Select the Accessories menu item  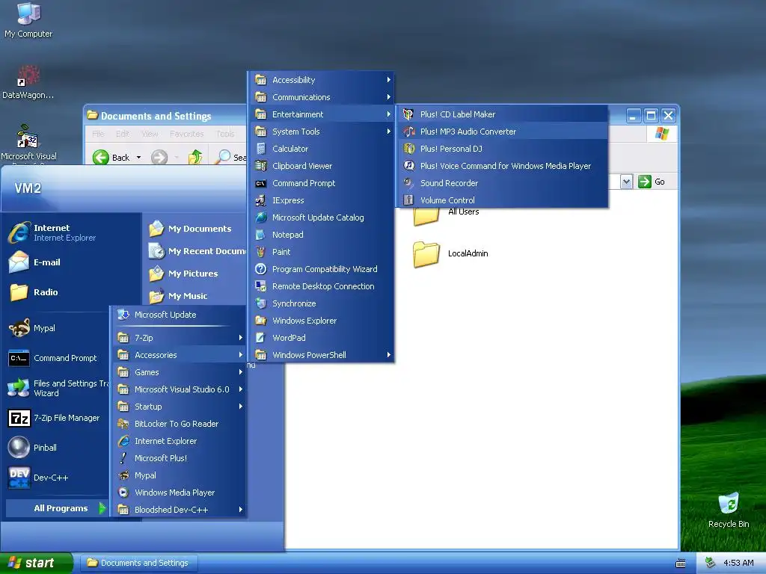coord(180,355)
